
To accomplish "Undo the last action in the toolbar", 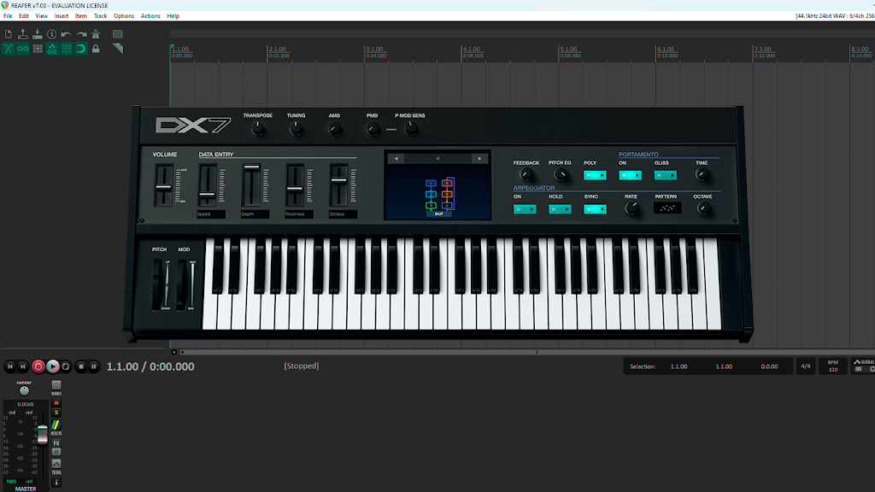I will click(67, 34).
